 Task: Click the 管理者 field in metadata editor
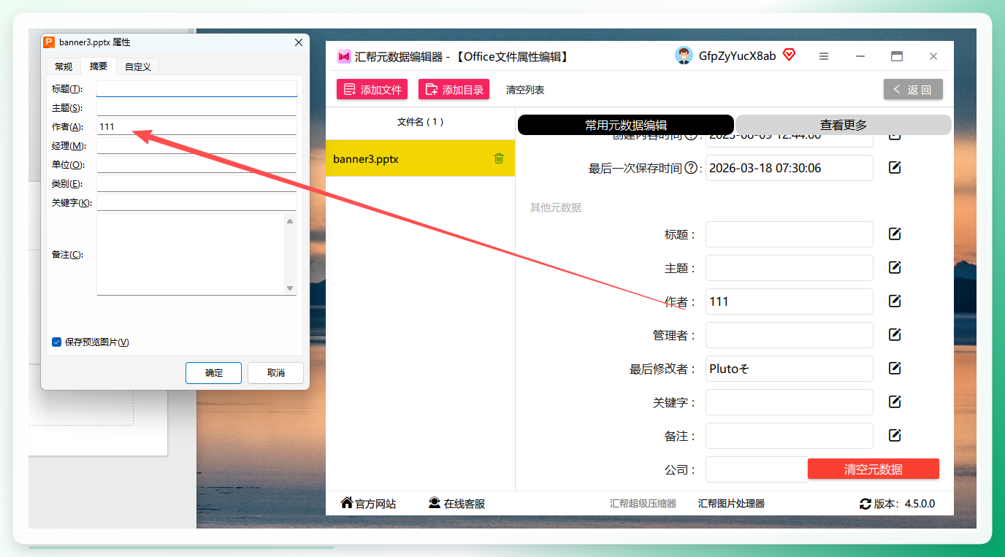790,335
